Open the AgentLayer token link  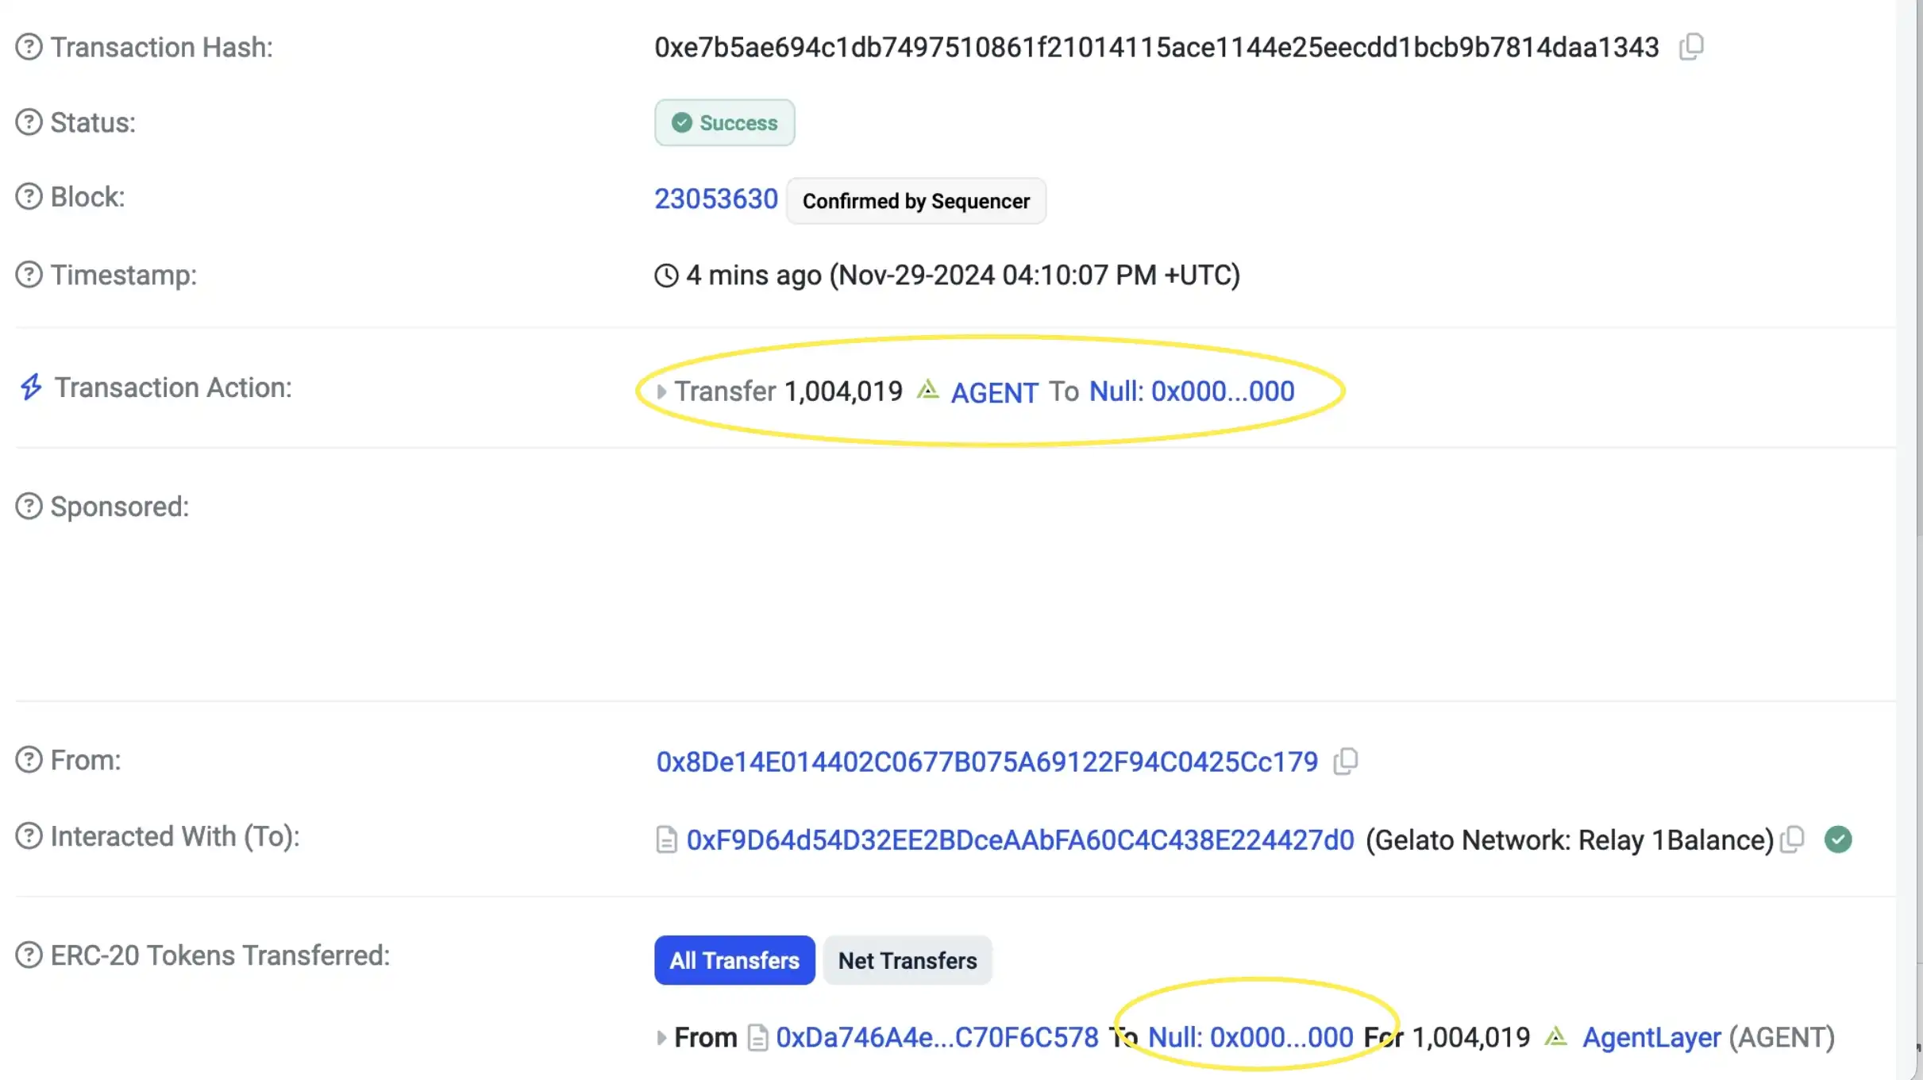(x=1651, y=1037)
